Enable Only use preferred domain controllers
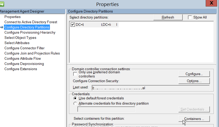Screen dimensions: 219x127 [x=75, y=74]
